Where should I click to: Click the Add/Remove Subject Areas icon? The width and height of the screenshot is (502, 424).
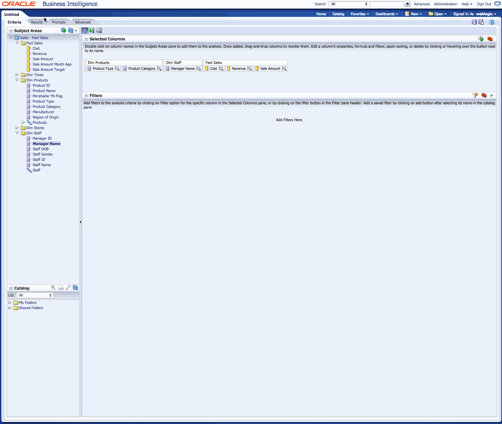(x=63, y=30)
